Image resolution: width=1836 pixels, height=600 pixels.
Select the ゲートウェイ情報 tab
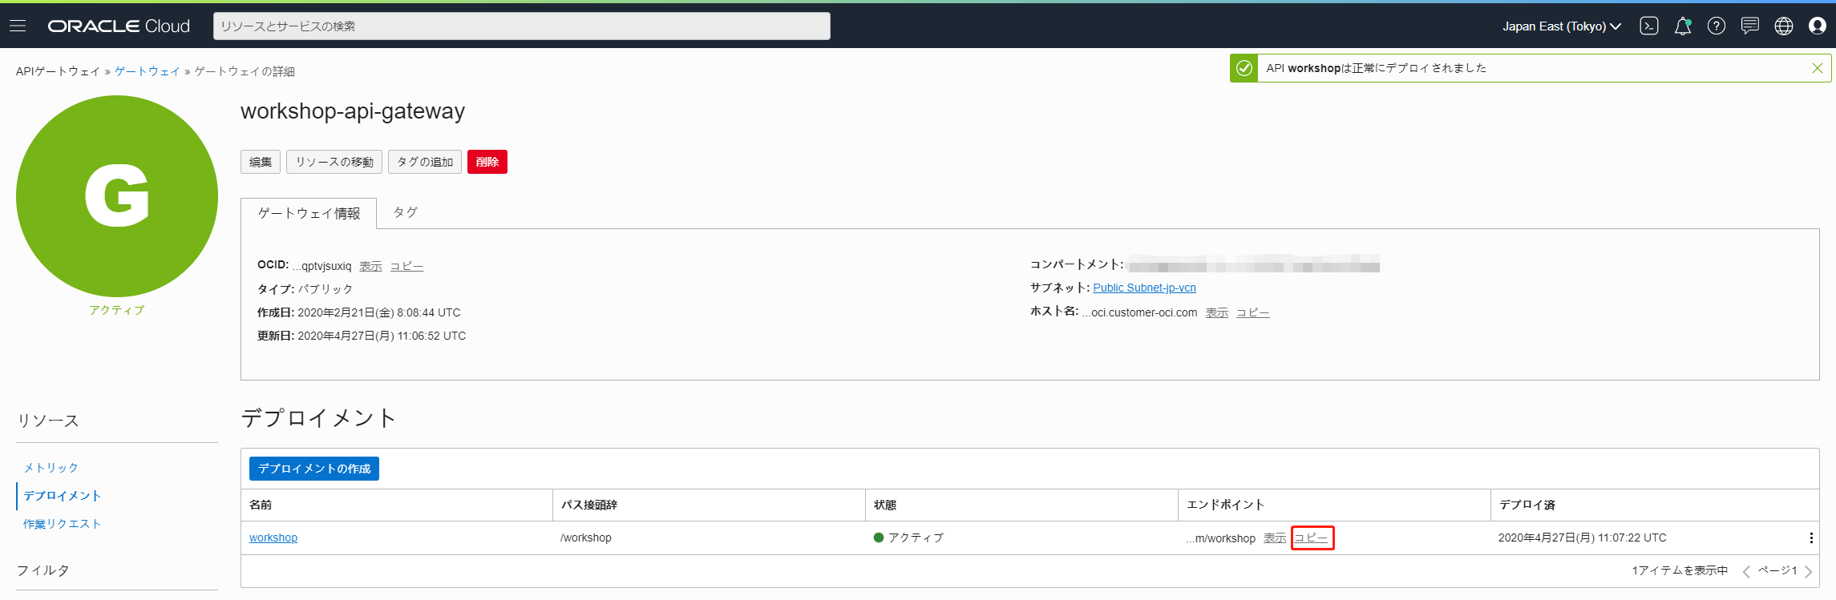tap(309, 213)
